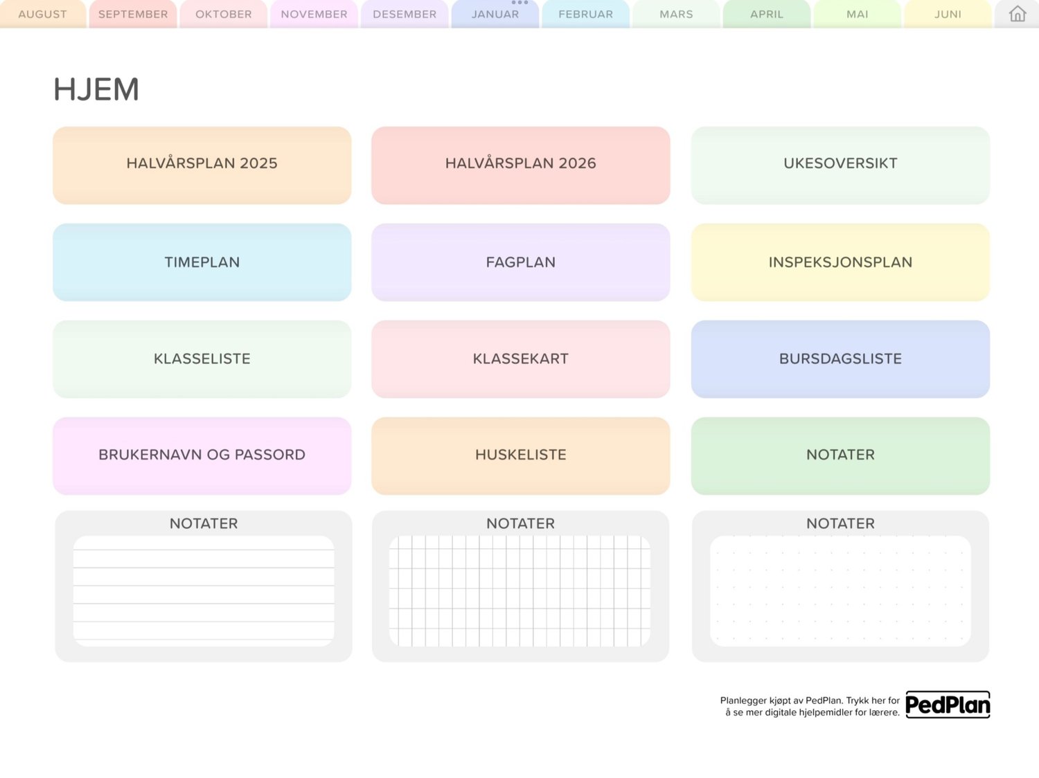The height and width of the screenshot is (778, 1039).
Task: Go to the DESEMBER tab
Action: click(405, 14)
